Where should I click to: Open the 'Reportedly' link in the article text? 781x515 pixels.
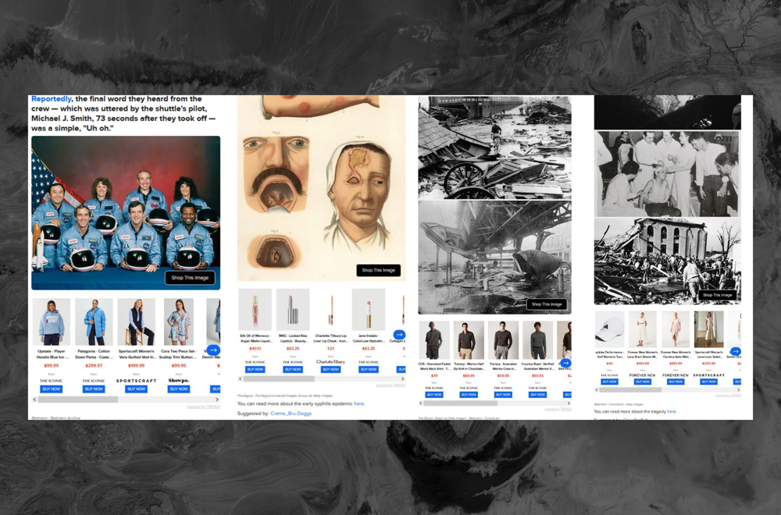tap(52, 99)
